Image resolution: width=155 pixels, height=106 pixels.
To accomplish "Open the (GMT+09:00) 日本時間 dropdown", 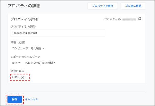I will click(x=40, y=63).
